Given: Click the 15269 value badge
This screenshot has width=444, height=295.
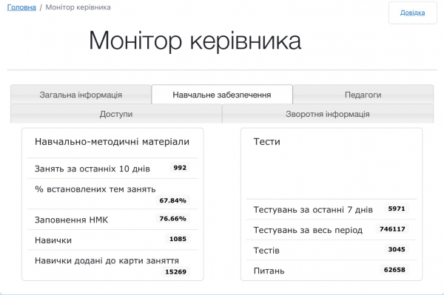Looking at the screenshot, I should click(175, 272).
